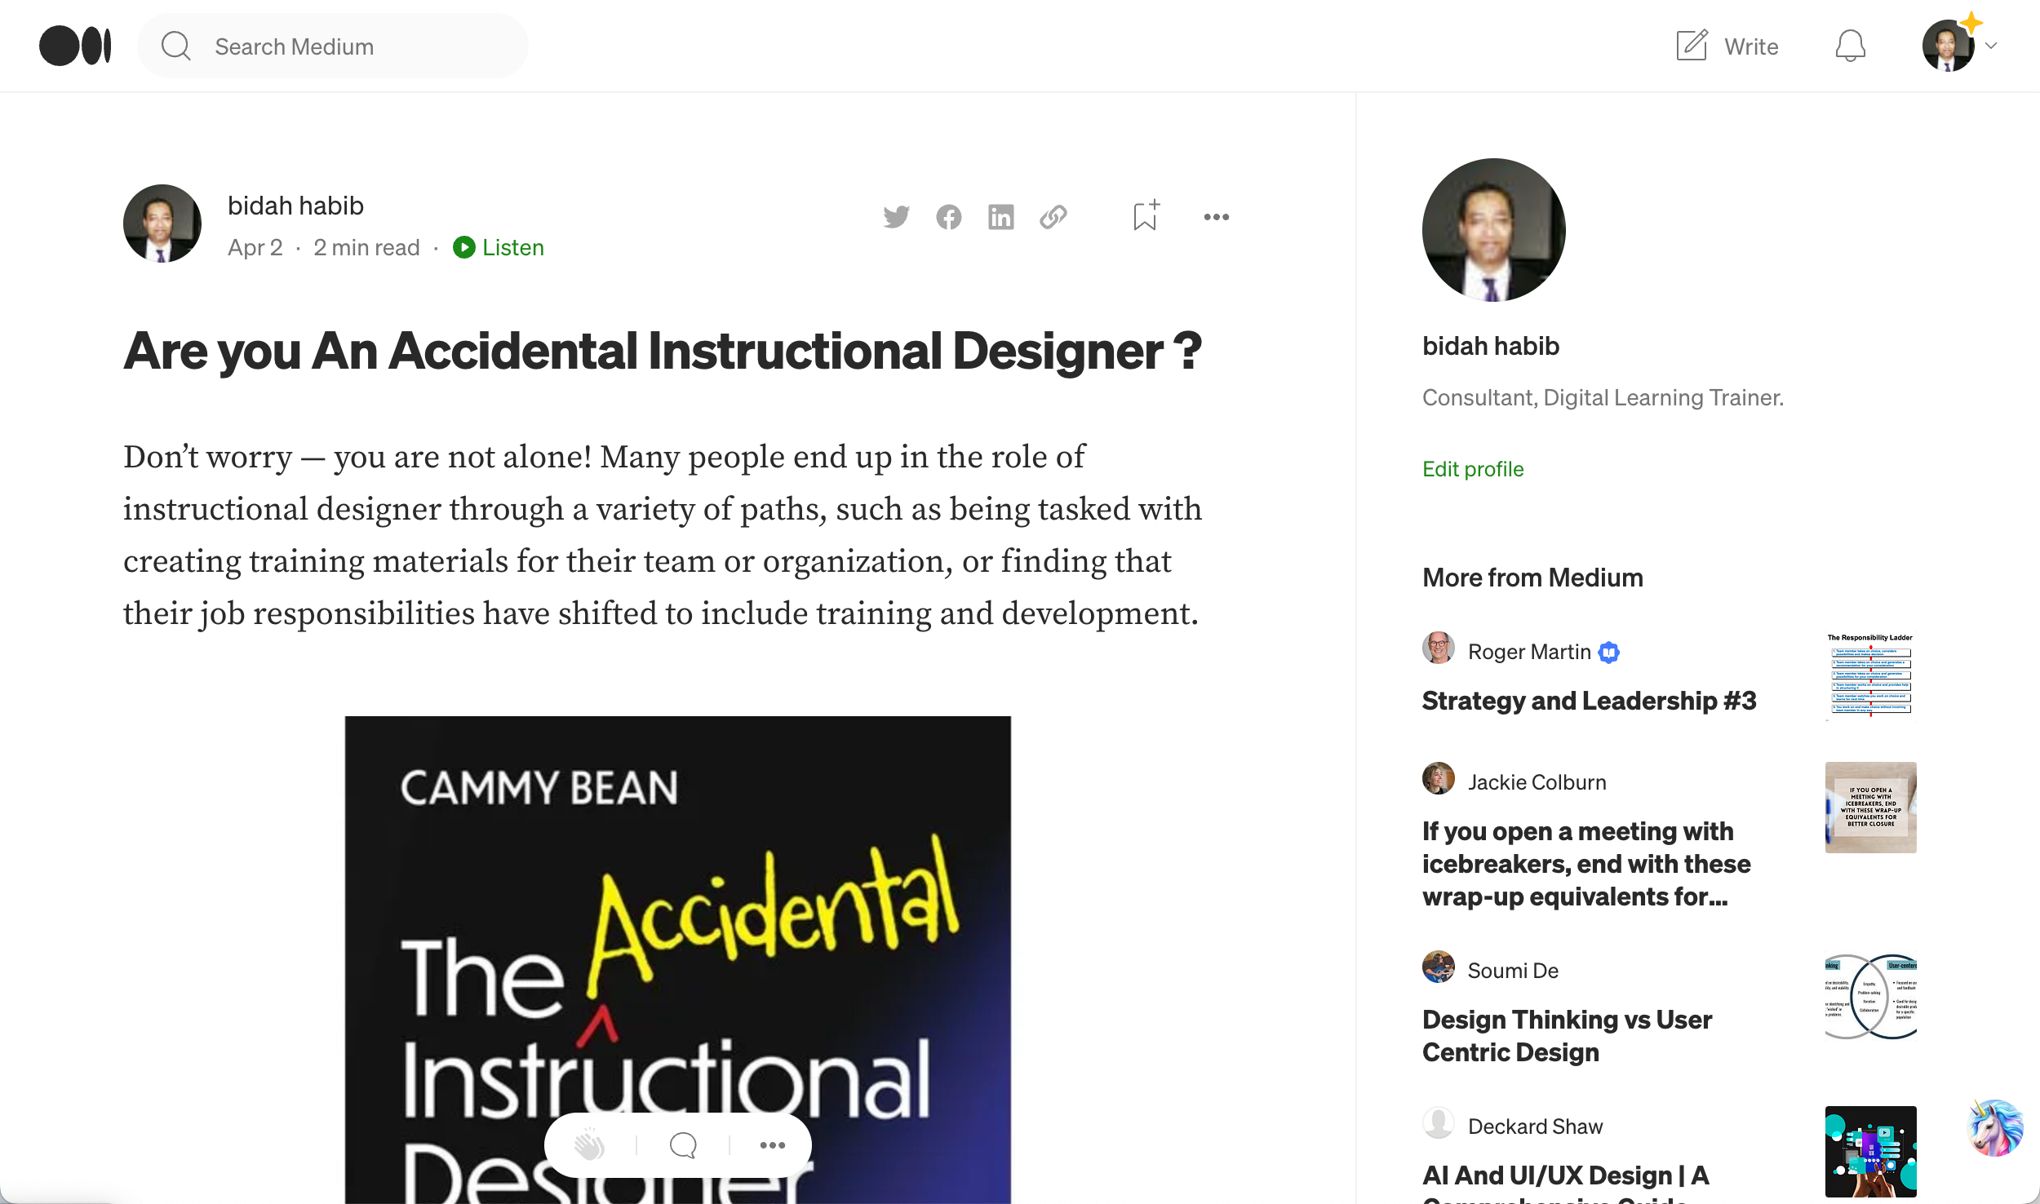Click the search magnifier icon
Screen dimensions: 2040x1204
176,46
